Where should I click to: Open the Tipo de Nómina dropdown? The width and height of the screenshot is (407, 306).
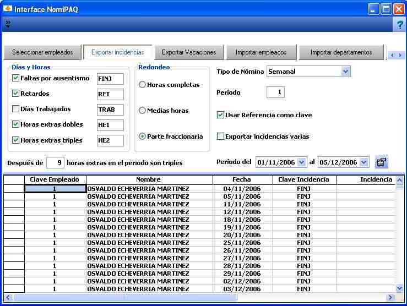click(345, 72)
